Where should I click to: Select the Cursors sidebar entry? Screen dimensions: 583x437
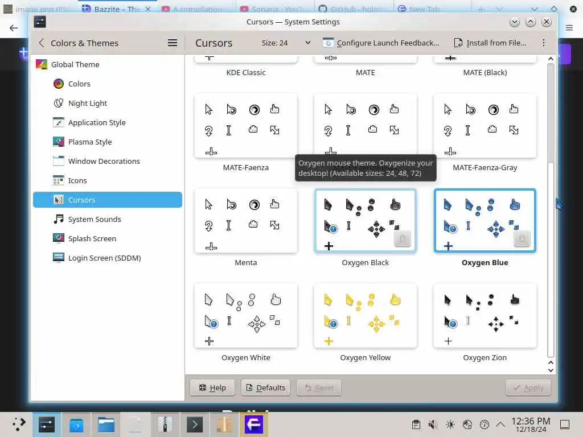pyautogui.click(x=108, y=200)
